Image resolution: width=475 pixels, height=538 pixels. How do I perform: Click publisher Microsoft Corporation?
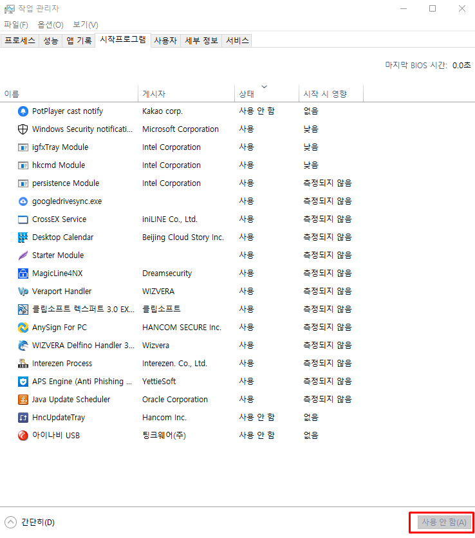[180, 129]
